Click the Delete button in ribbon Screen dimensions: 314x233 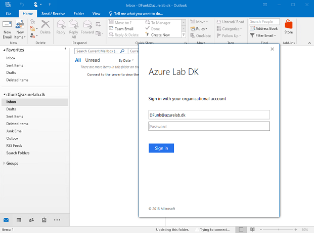(x=46, y=27)
